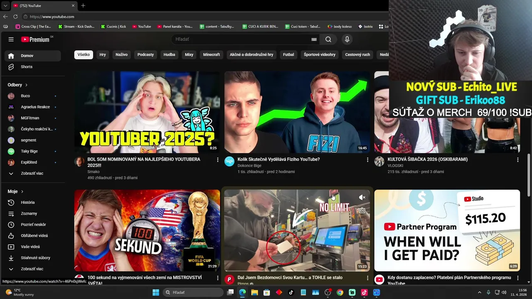532x299 pixels.
Task: Select the Hudba filter chip
Action: (x=169, y=54)
